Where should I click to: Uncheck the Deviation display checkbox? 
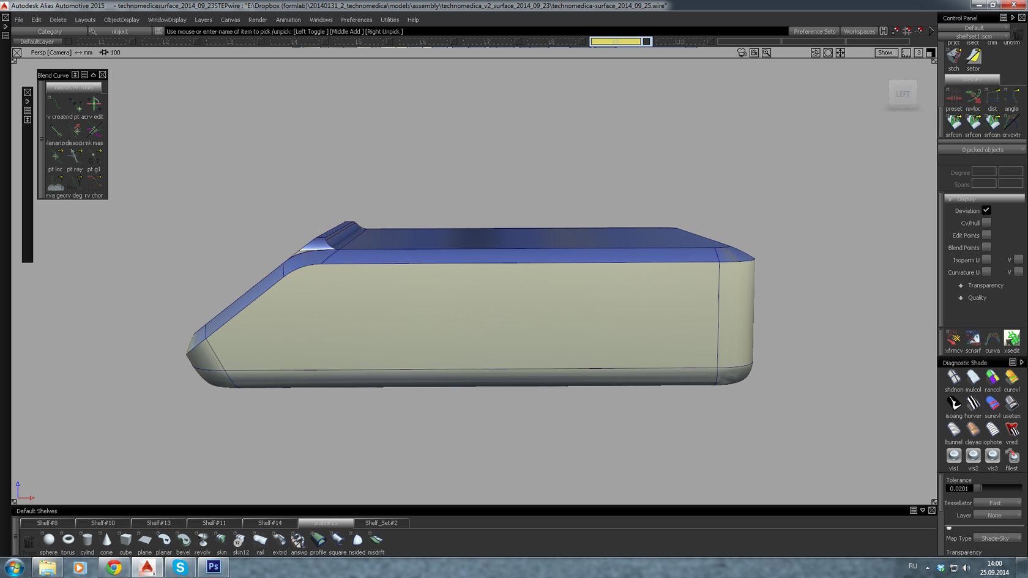pyautogui.click(x=986, y=210)
